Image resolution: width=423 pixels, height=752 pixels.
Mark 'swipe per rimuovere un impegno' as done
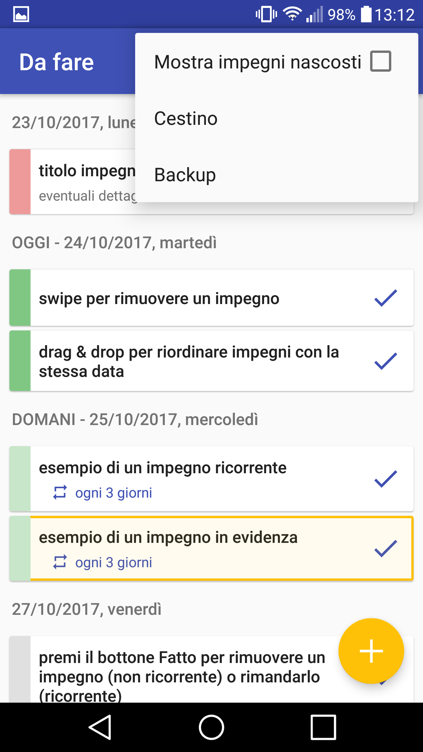point(385,298)
